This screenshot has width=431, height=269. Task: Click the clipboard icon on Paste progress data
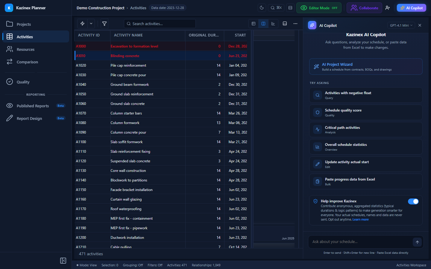click(318, 181)
